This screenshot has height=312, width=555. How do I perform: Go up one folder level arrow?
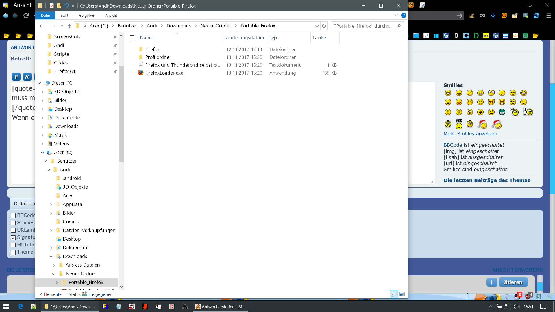pos(69,26)
